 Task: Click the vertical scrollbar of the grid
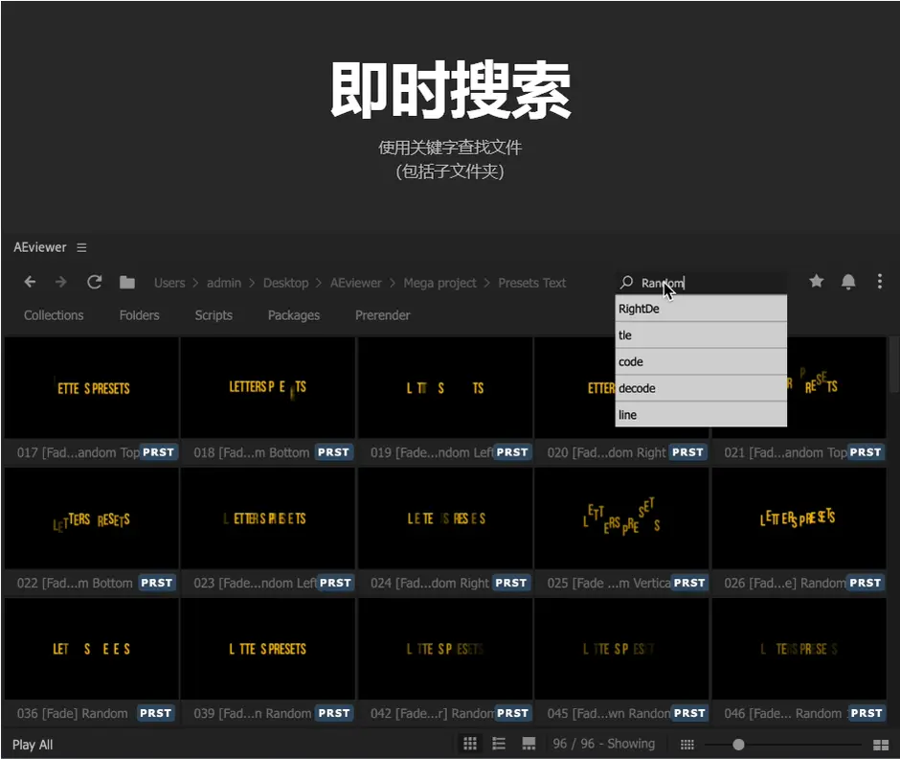(x=893, y=365)
